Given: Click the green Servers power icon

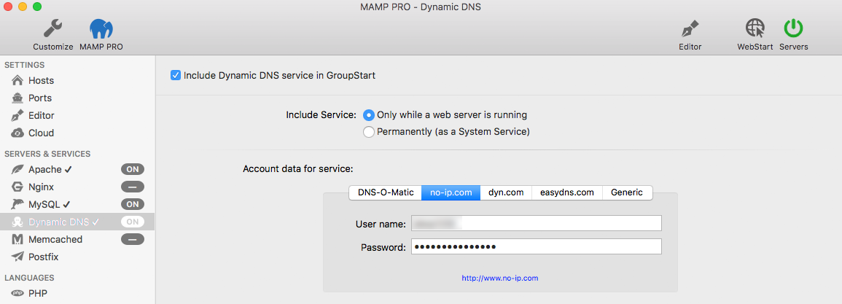Looking at the screenshot, I should [793, 28].
